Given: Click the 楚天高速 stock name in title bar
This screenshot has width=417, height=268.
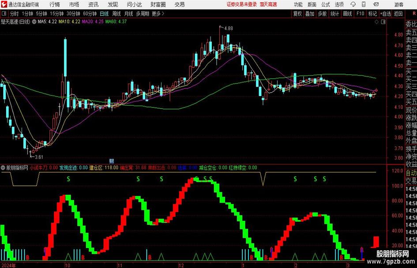Looking at the screenshot, I should point(268,4).
